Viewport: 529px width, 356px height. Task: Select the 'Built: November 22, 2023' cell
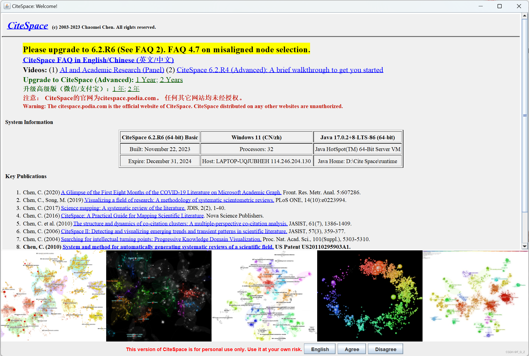coord(160,149)
